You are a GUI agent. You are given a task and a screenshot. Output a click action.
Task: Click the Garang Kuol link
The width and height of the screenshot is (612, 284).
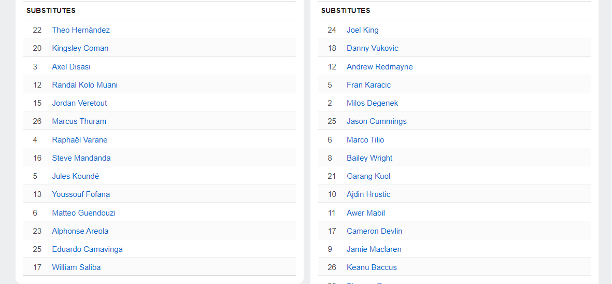point(368,176)
